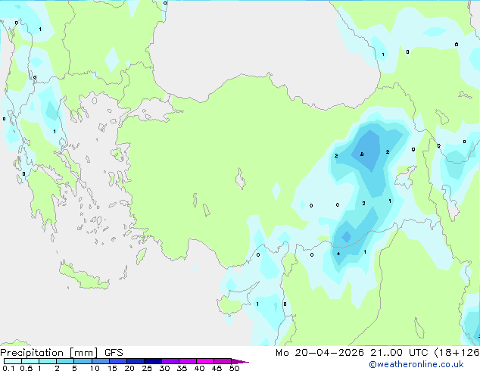Click the '4' precipitation value on the map
This screenshot has height=371, width=480.
[x=338, y=254]
